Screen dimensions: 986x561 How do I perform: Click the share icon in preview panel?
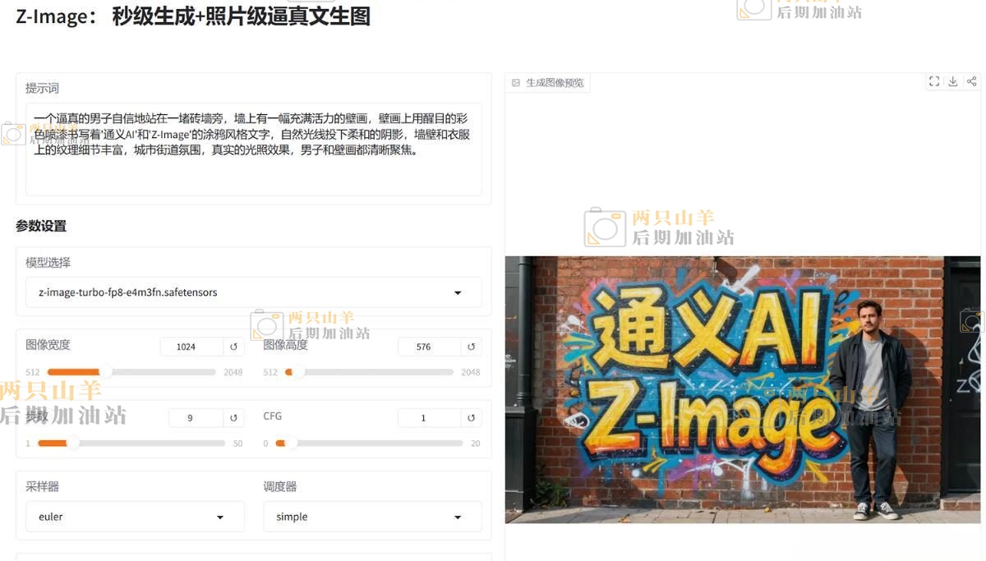(x=972, y=81)
